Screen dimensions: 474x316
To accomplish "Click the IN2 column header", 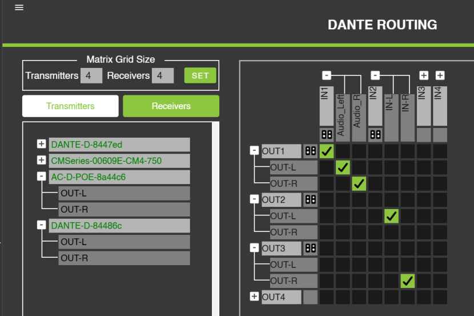I will (x=375, y=106).
